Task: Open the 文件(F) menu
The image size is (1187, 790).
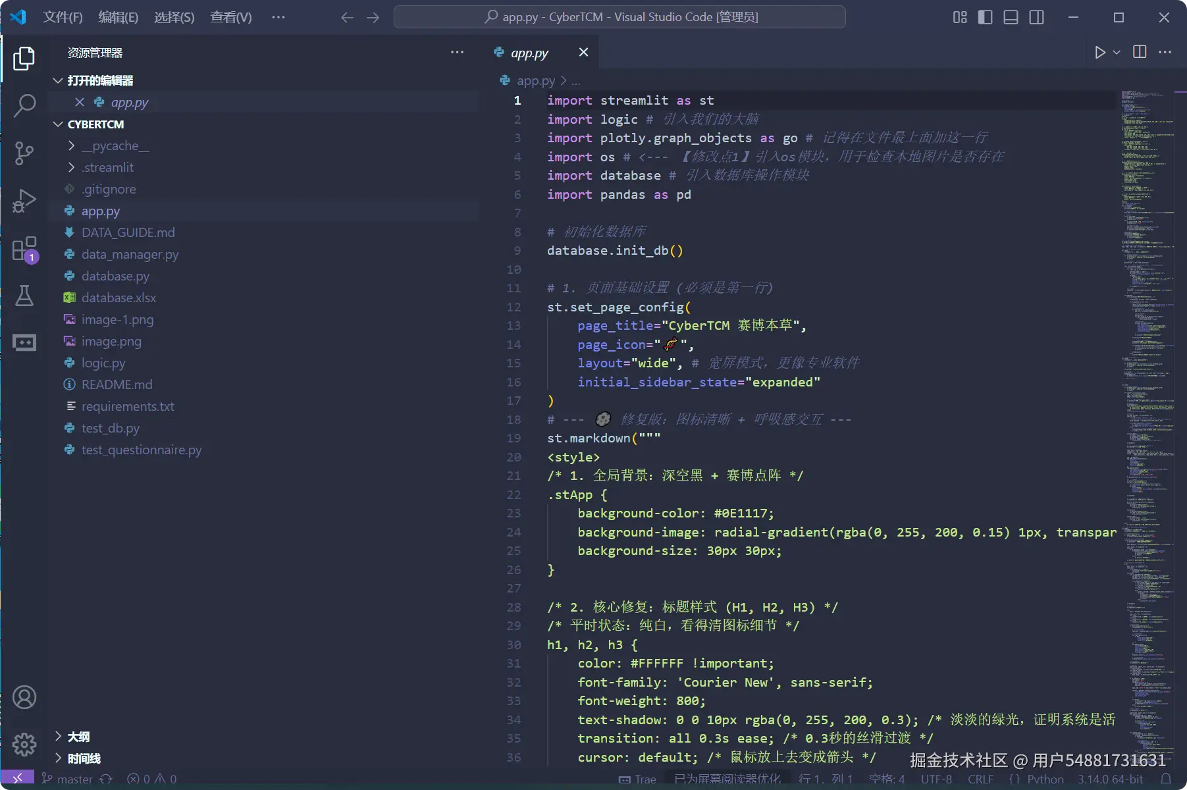Action: pyautogui.click(x=63, y=17)
